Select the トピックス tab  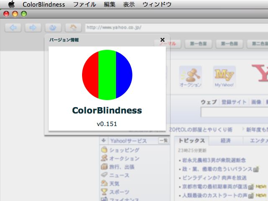click(191, 141)
